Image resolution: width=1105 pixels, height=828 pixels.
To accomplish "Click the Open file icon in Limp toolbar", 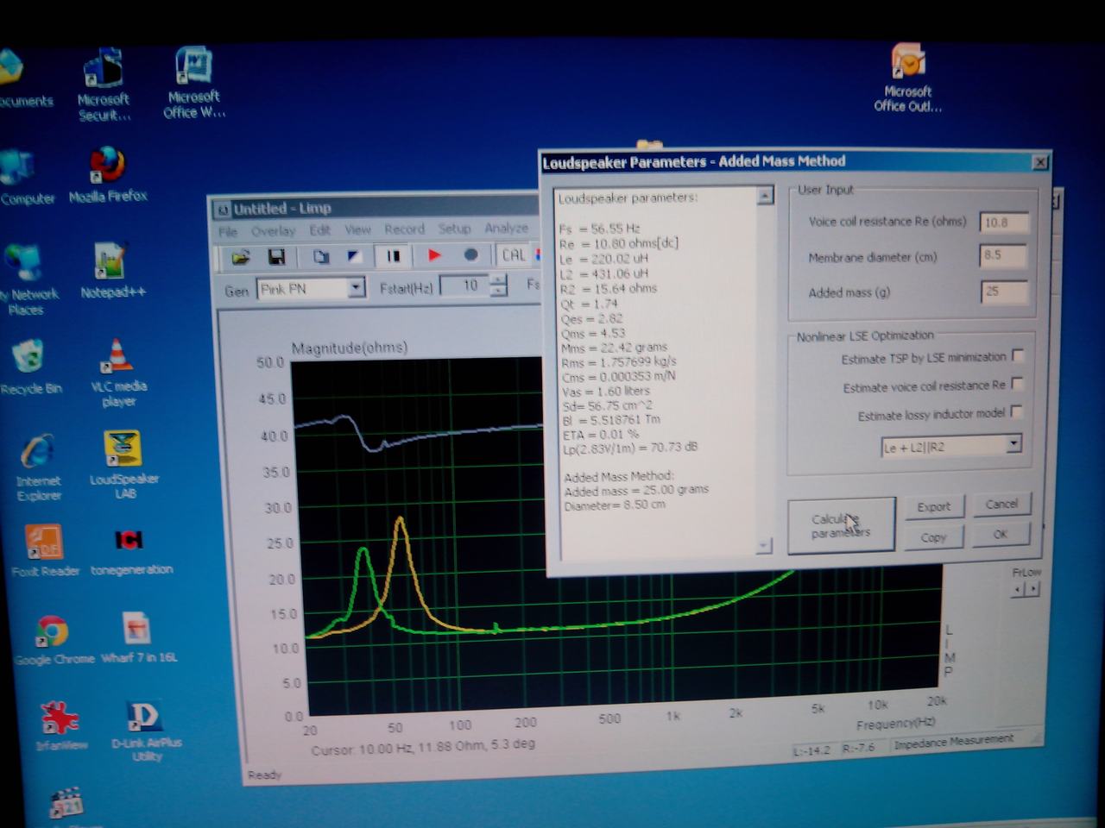I will pos(241,257).
